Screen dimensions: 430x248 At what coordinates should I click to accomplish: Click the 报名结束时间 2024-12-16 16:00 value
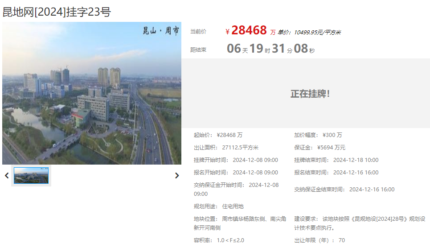click(x=356, y=173)
